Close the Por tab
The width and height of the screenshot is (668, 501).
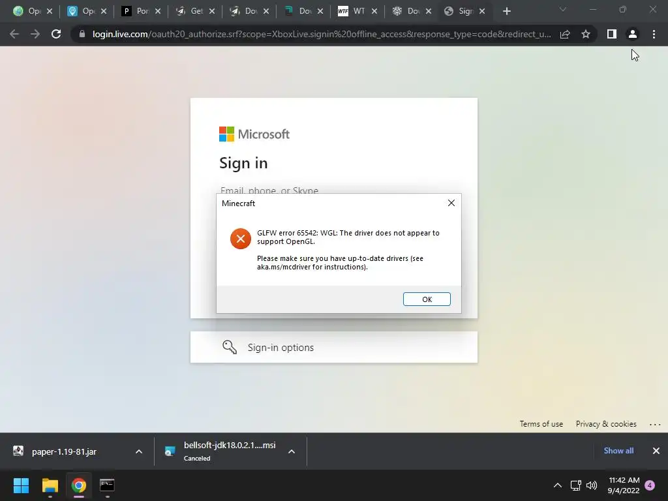pos(158,12)
